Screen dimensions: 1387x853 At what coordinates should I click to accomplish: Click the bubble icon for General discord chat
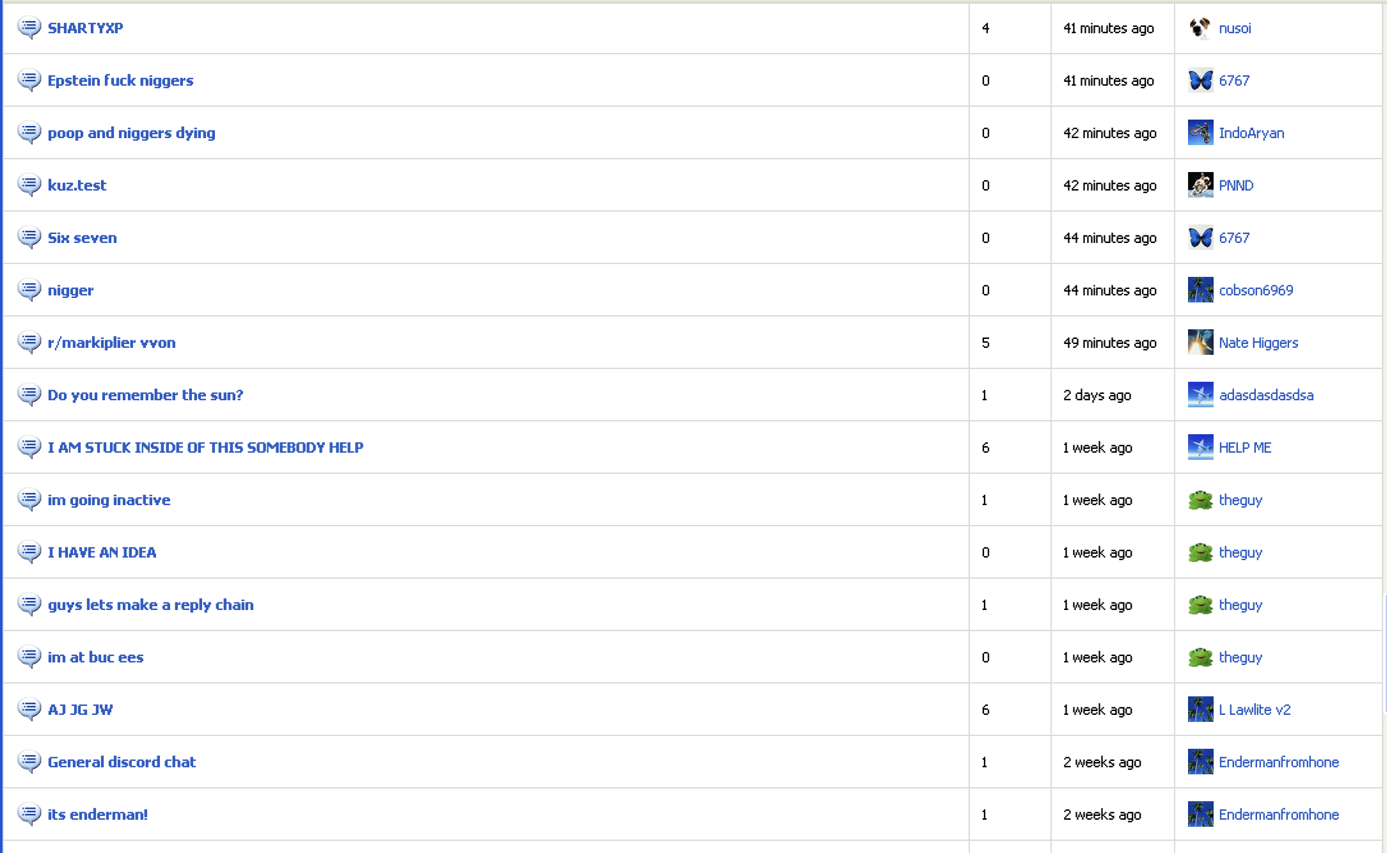point(29,762)
